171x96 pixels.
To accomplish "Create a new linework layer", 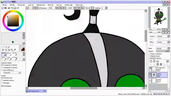I will tap(154, 61).
